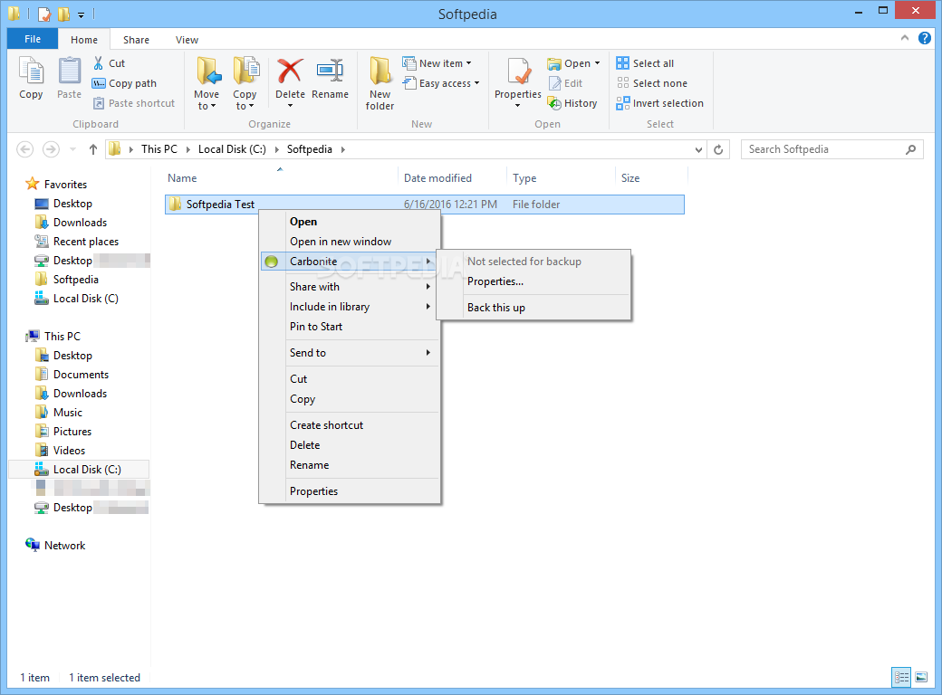Choose Include in library submenu
Screen dimensions: 942x695
pos(350,306)
